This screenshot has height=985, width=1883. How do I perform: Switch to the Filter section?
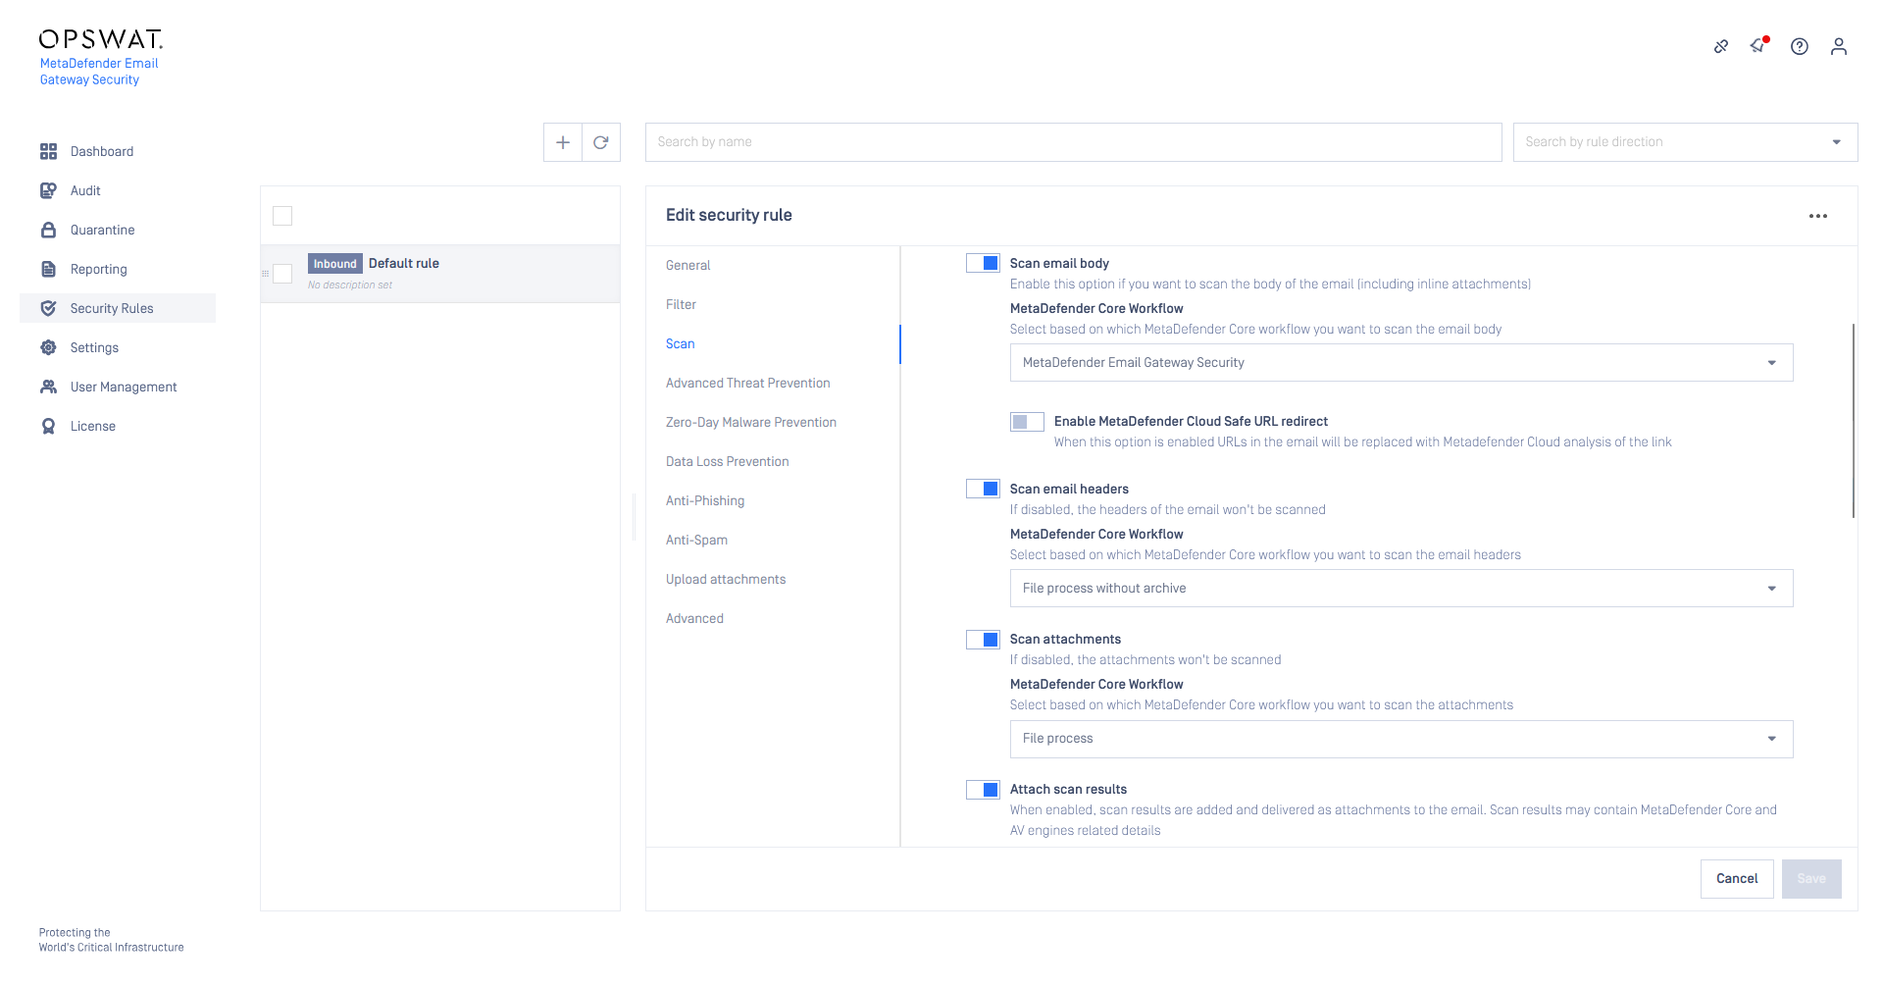pyautogui.click(x=681, y=304)
